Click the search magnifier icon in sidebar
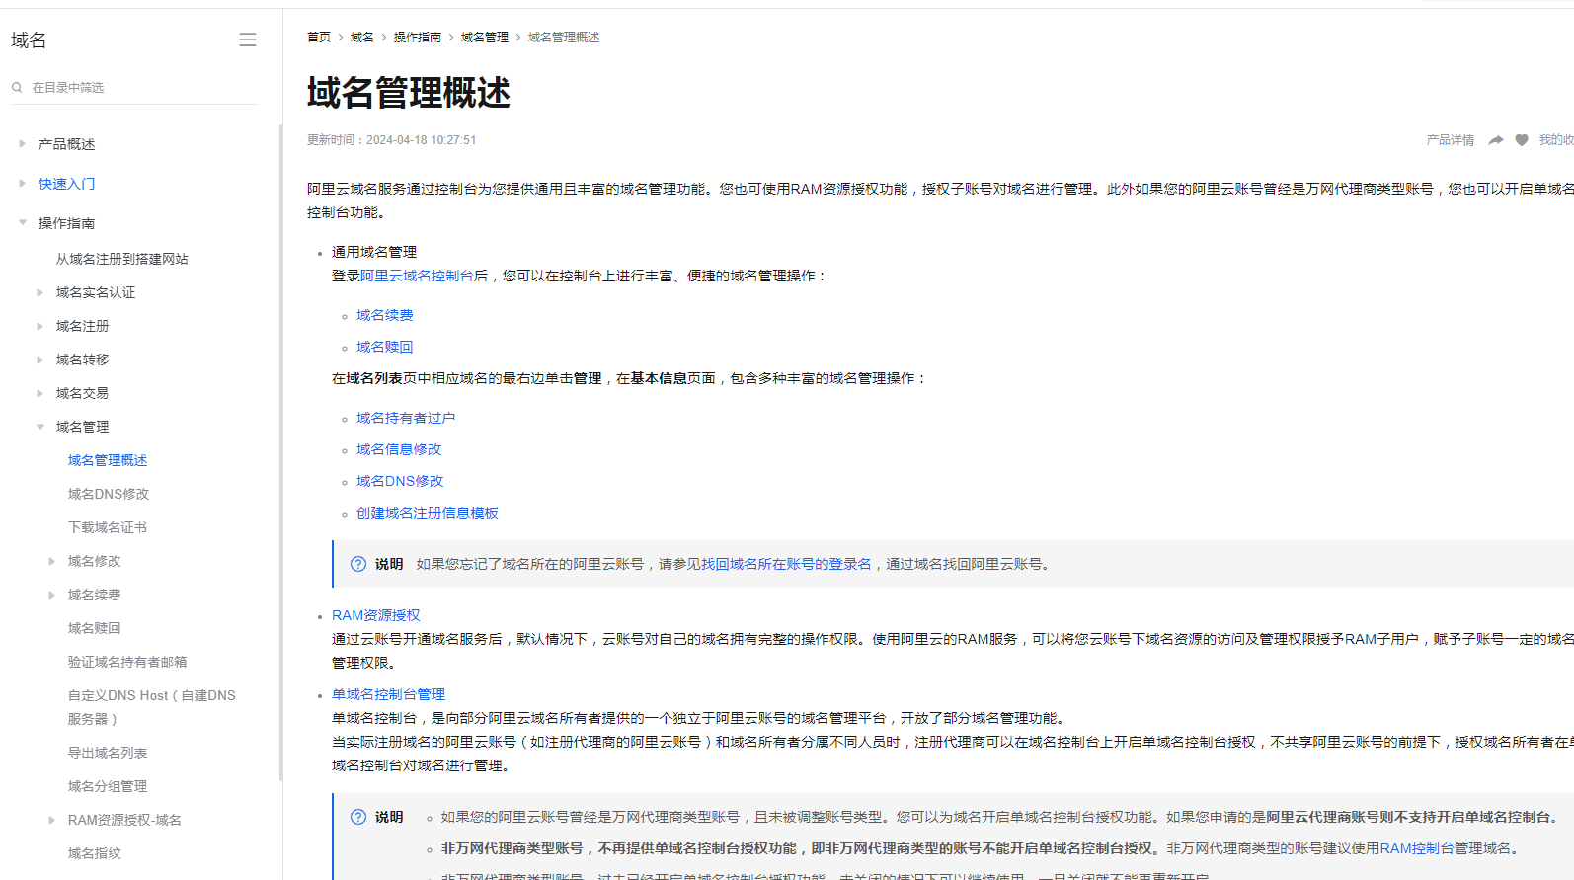 click(17, 87)
